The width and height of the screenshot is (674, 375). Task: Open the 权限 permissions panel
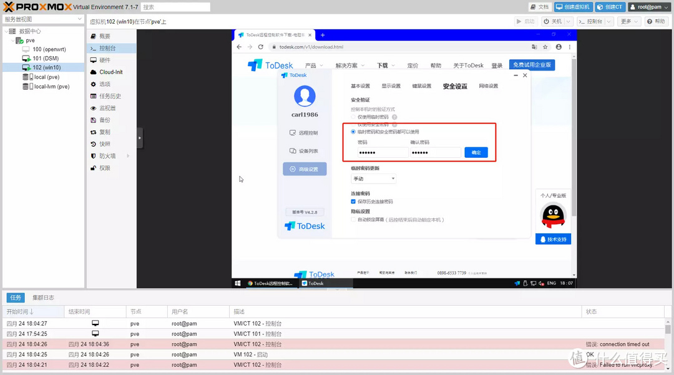click(112, 168)
